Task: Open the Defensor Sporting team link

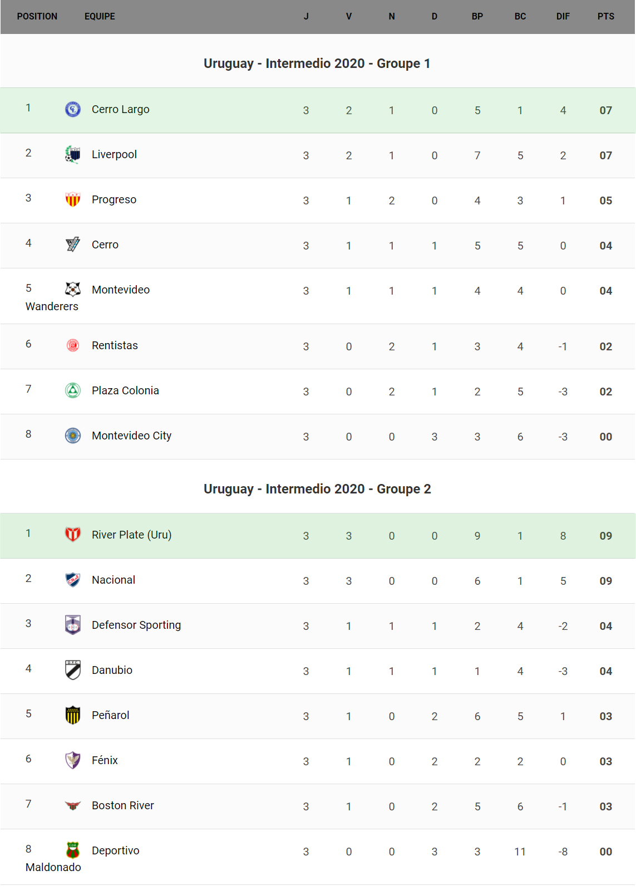Action: pyautogui.click(x=136, y=625)
